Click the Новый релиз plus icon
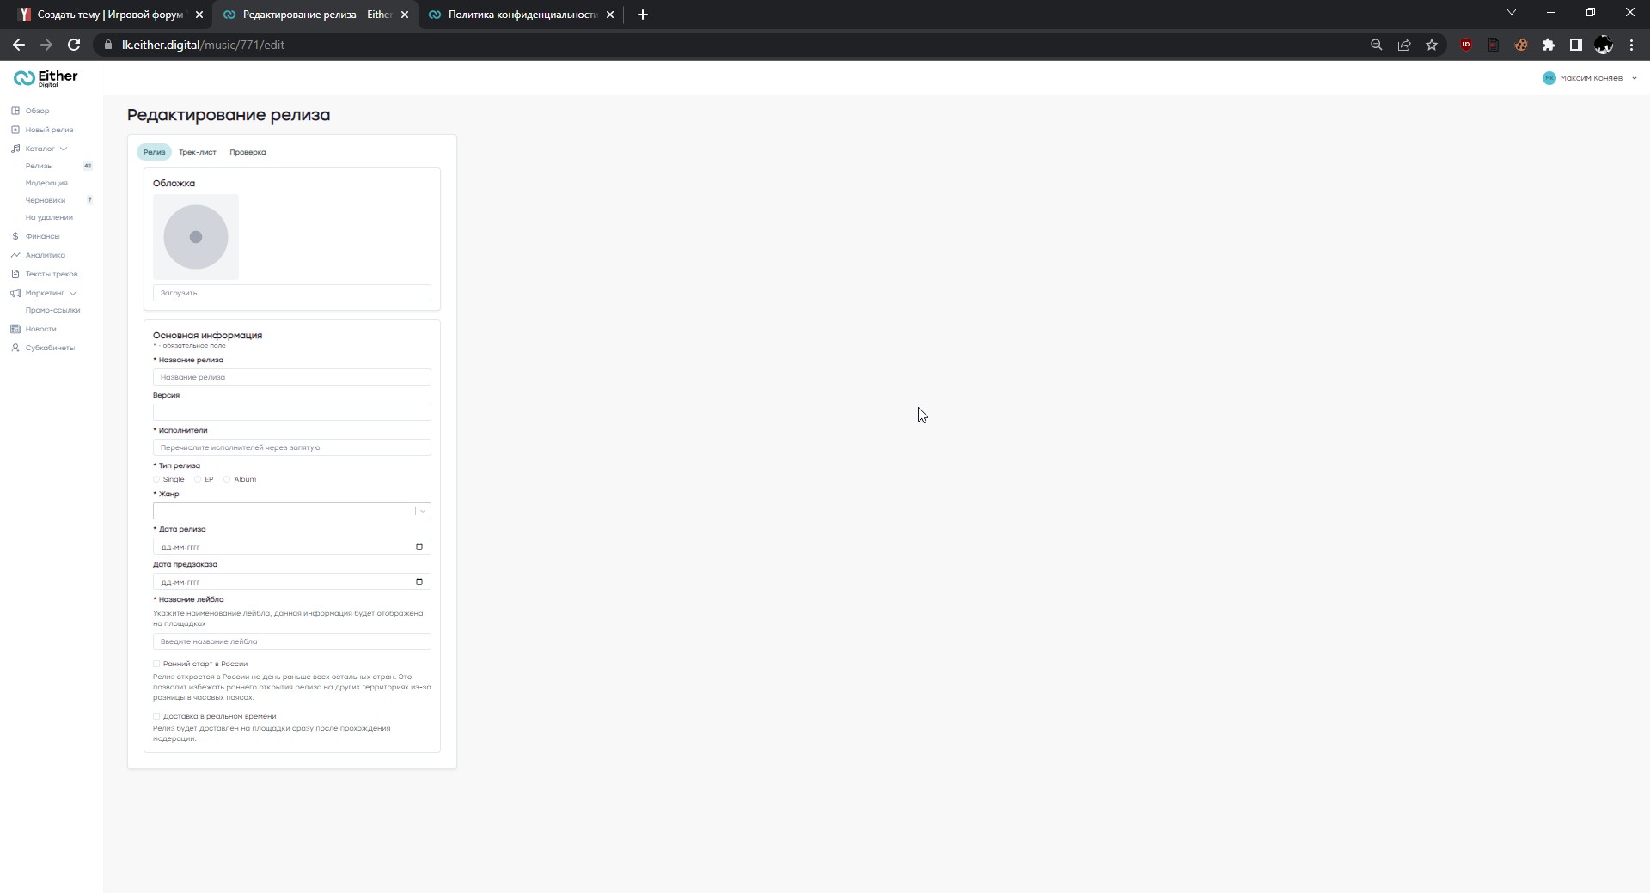Viewport: 1650px width, 893px height. coord(15,130)
